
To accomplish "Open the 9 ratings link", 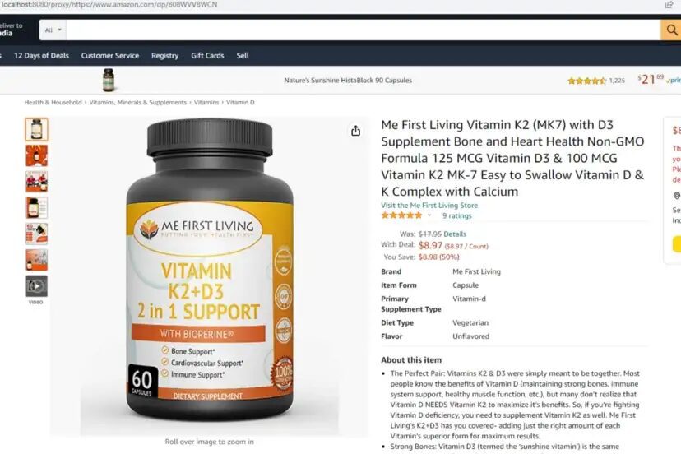I will (457, 215).
